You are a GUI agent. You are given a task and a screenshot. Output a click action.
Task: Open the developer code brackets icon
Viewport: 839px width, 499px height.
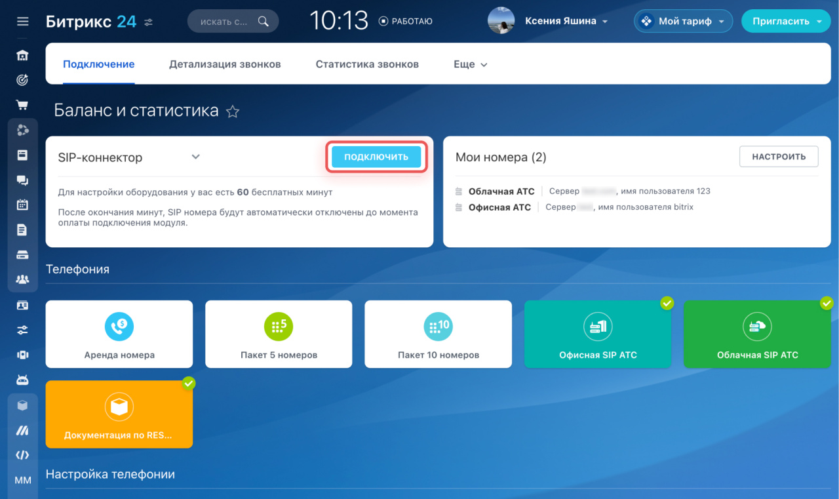(22, 455)
